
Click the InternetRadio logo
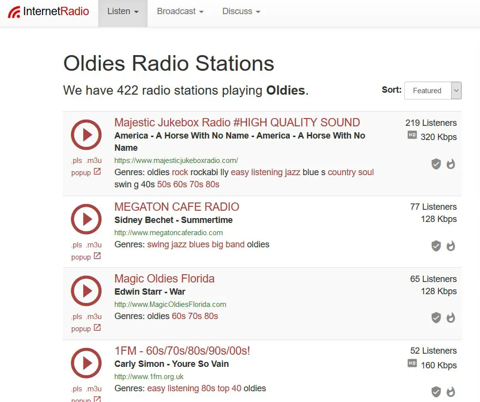tap(48, 12)
